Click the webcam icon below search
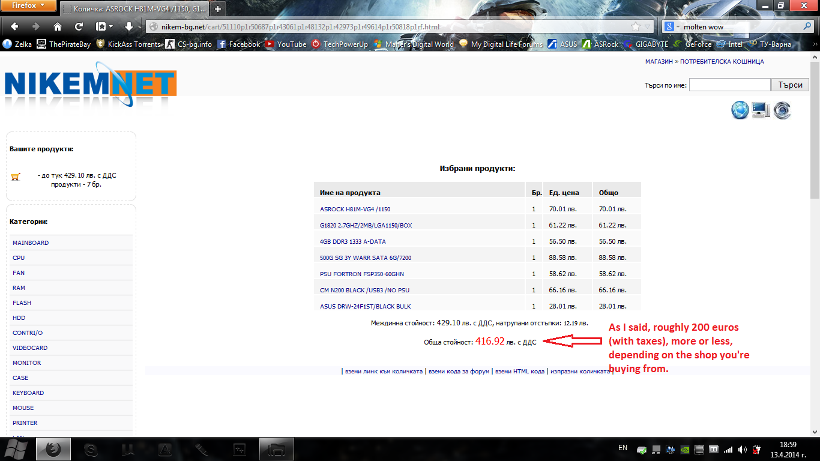The width and height of the screenshot is (820, 461). [782, 110]
